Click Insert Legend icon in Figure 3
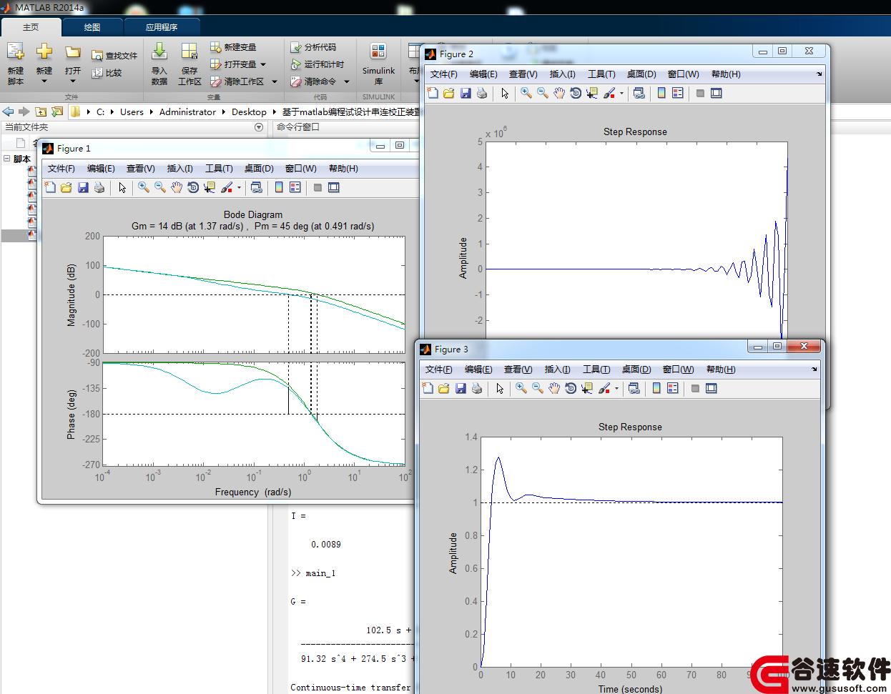Screen dimensions: 891x694 pyautogui.click(x=673, y=388)
